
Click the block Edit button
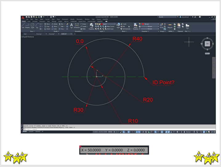click(x=123, y=26)
